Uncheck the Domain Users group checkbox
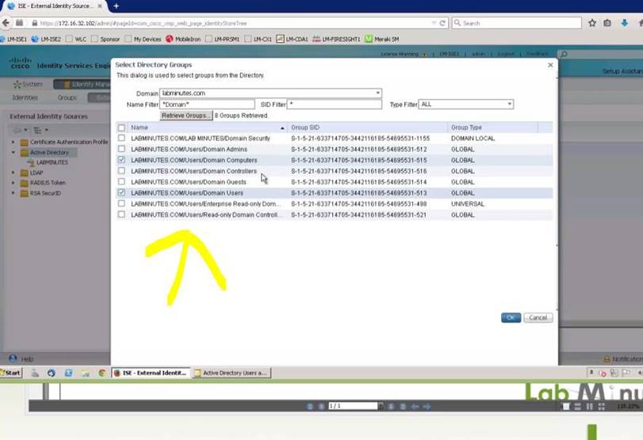The image size is (643, 440). (121, 193)
